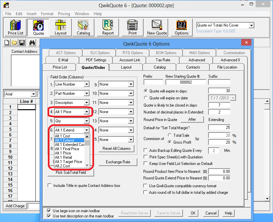Click OK in the Options dialog
Image resolution: width=273 pixels, height=222 pixels.
(x=193, y=213)
